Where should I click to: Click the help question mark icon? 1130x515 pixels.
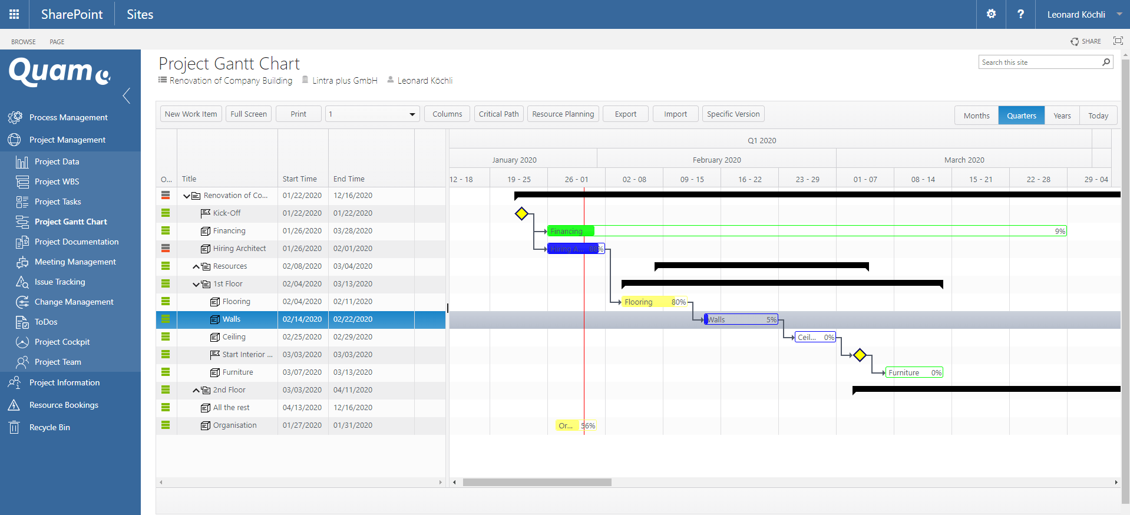tap(1020, 14)
